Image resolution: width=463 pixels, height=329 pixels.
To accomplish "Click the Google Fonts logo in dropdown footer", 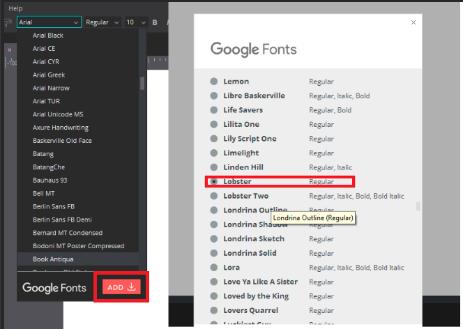I will click(x=54, y=287).
